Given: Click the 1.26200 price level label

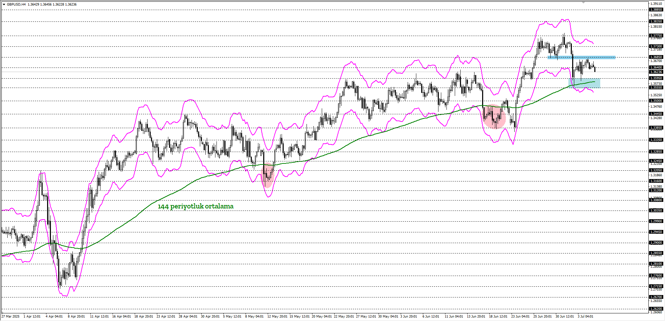Looking at the screenshot, I should click(656, 309).
